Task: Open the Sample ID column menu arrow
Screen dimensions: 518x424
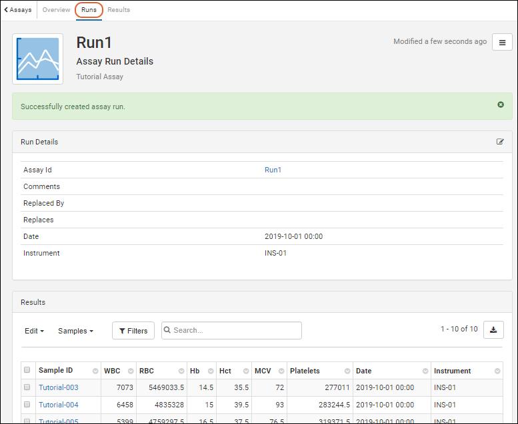Action: [95, 371]
